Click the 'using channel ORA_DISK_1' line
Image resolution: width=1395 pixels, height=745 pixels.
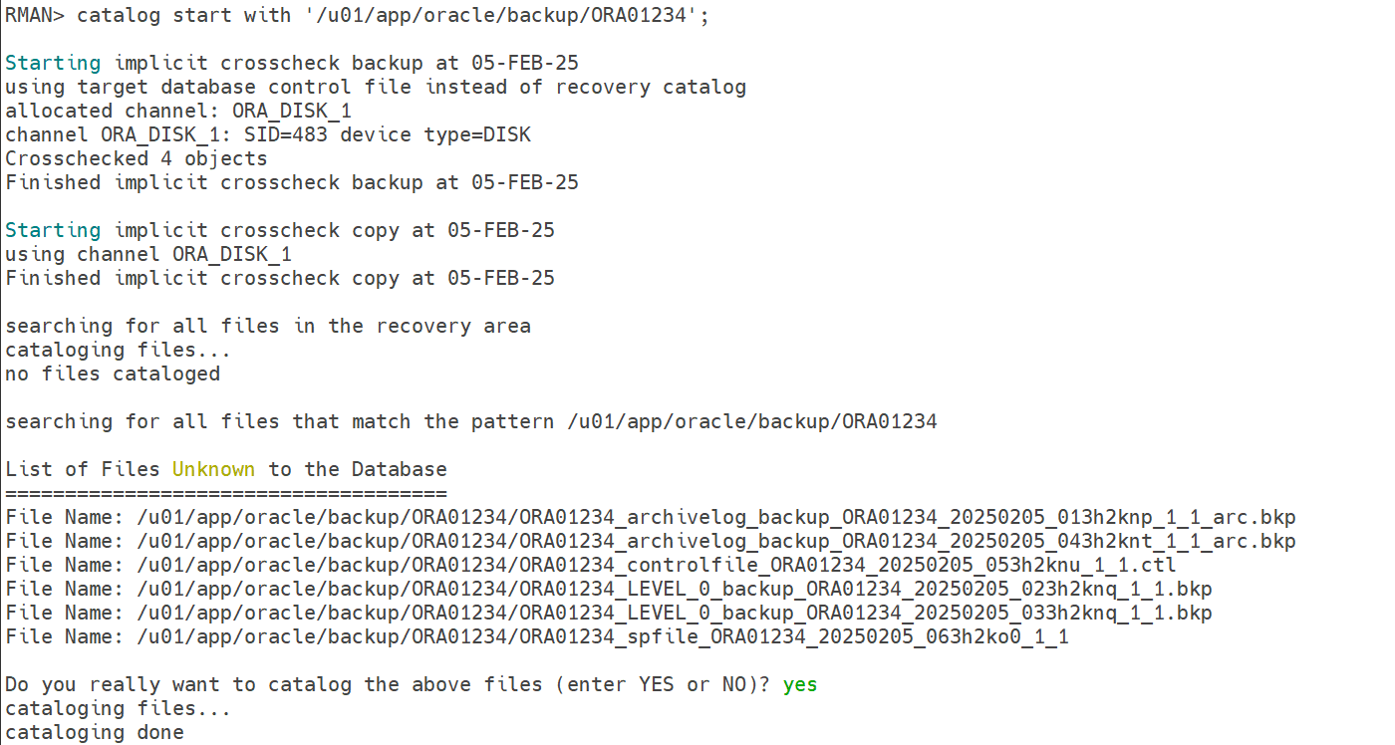148,254
